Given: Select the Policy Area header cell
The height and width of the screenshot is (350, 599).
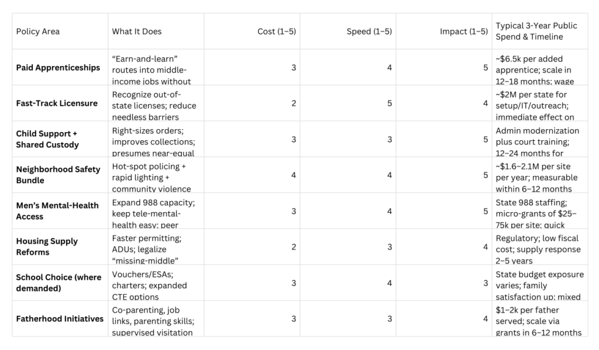Looking at the screenshot, I should coord(60,32).
